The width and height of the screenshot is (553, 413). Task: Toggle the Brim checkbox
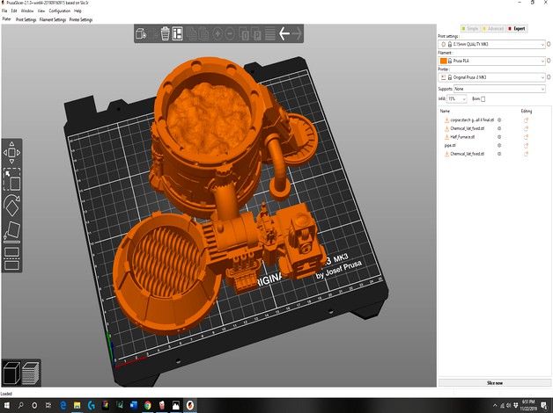[483, 99]
